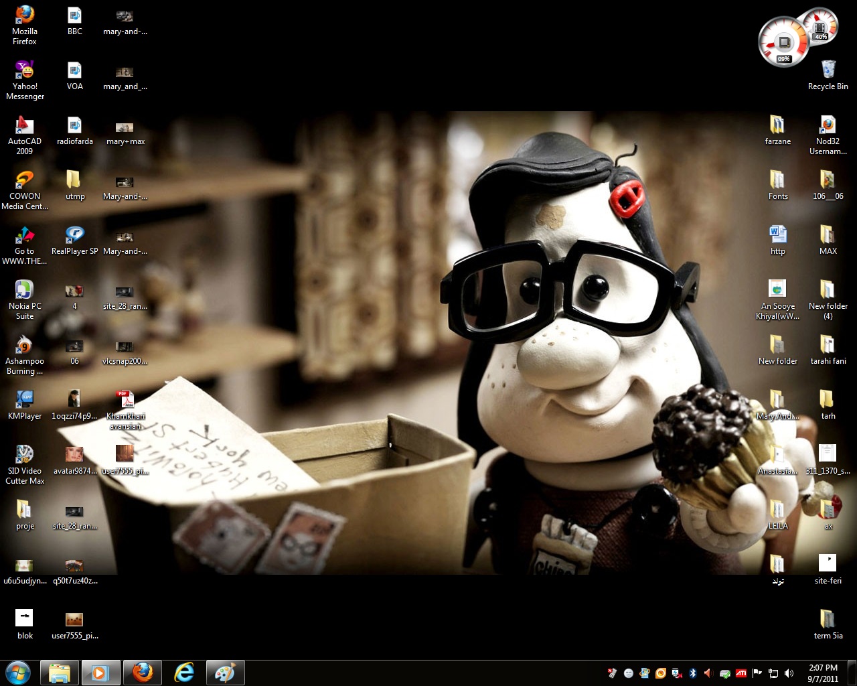Select Ashampoo Burning desktop icon
The width and height of the screenshot is (857, 686).
point(25,346)
